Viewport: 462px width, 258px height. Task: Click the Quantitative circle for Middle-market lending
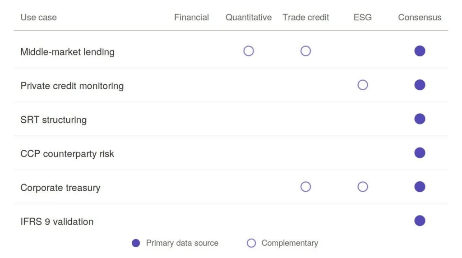[249, 51]
